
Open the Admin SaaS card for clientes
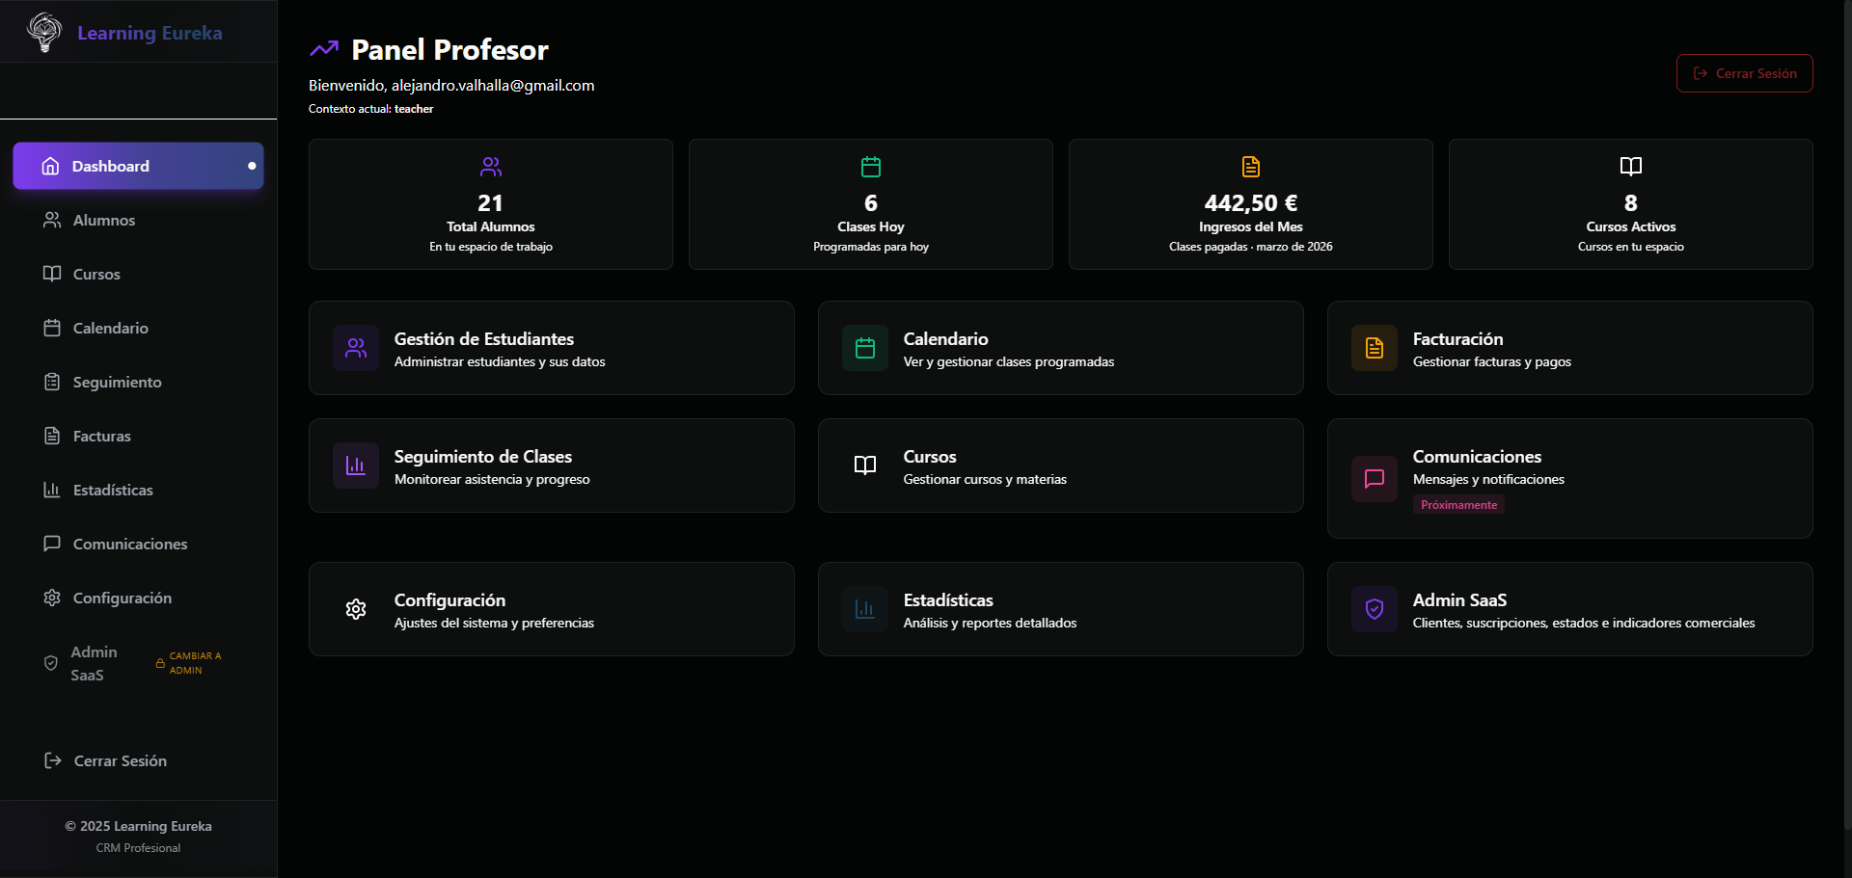[x=1568, y=609]
